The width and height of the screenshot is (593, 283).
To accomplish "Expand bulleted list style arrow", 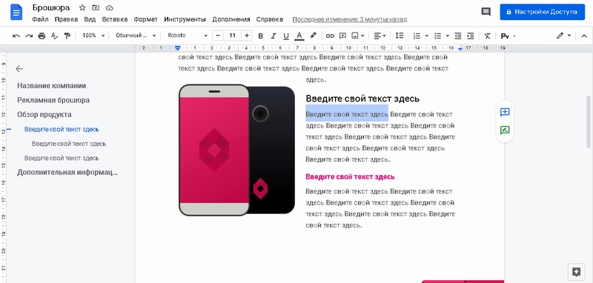I will coord(448,36).
